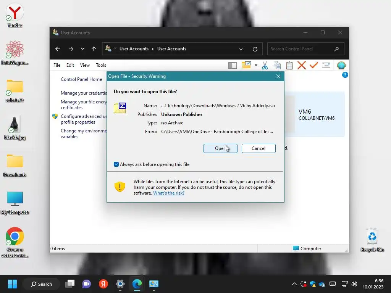This screenshot has height=293, width=391.
Task: Click the blue Help question mark icon
Action: [345, 75]
